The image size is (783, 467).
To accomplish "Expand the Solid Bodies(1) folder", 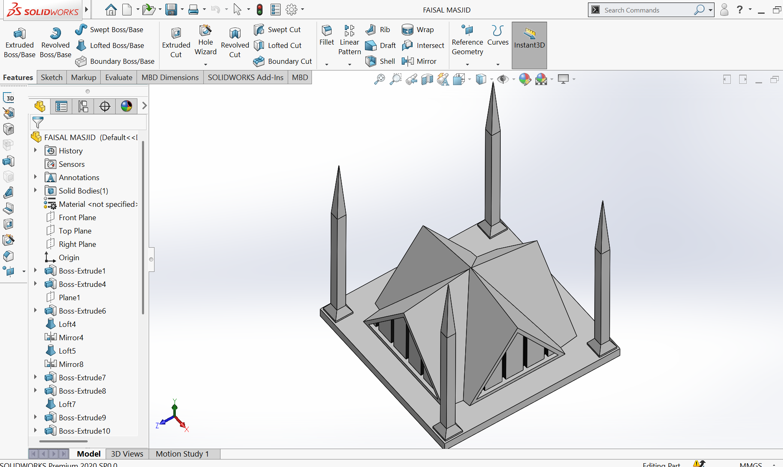I will coord(35,191).
